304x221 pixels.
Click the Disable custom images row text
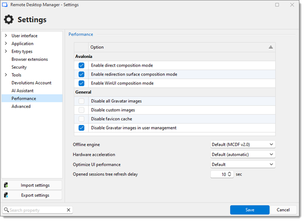[113, 110]
